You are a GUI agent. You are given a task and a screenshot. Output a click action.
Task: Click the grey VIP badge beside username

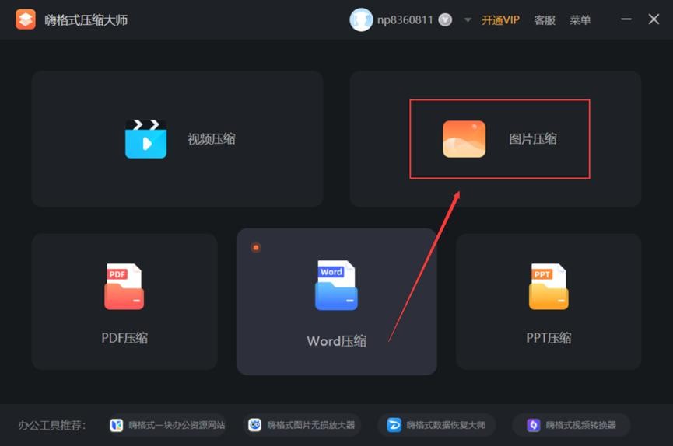(445, 20)
